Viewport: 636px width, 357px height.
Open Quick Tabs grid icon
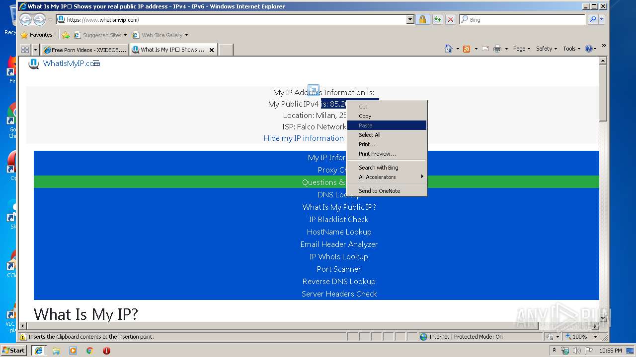[25, 50]
